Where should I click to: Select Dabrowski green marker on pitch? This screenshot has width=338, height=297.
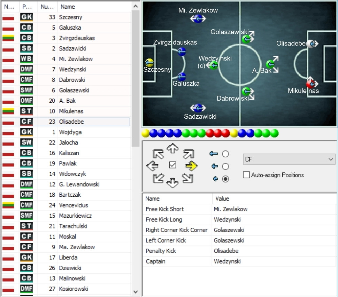coord(246,91)
